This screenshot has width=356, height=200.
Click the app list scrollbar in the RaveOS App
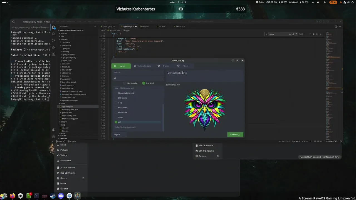[164, 117]
